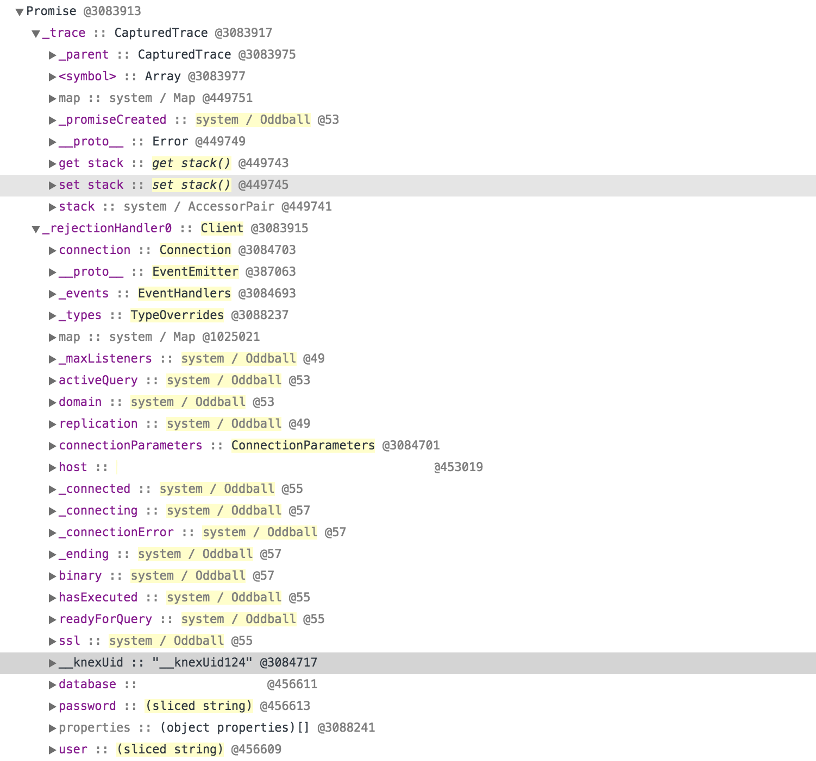The height and width of the screenshot is (761, 816).
Task: Expand the _types TypeOverrides entry
Action: pyautogui.click(x=52, y=315)
